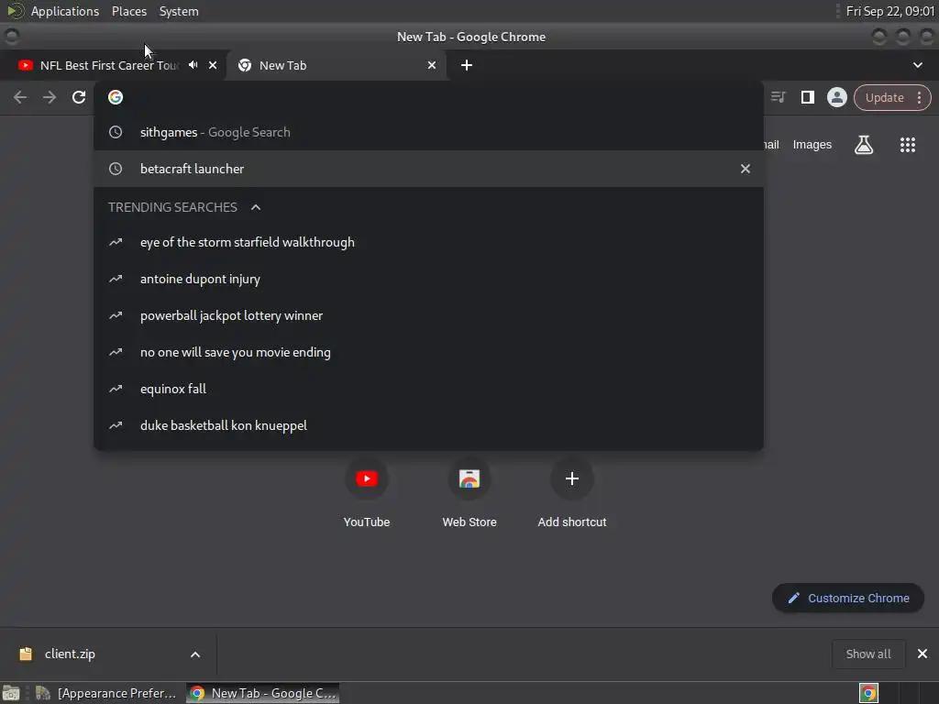The height and width of the screenshot is (704, 939).
Task: Close the New Tab tab
Action: [x=432, y=65]
